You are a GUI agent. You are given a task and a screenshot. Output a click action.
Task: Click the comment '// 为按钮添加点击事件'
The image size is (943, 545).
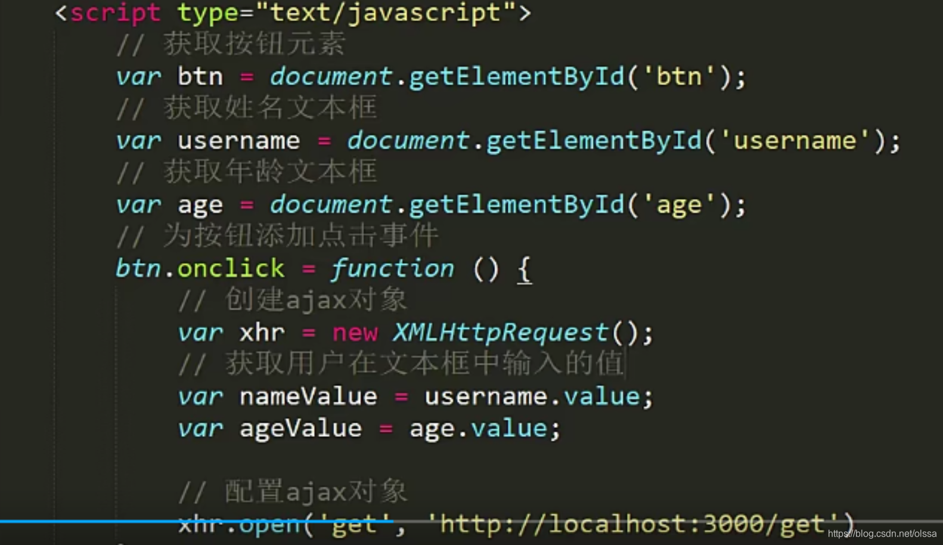click(x=277, y=236)
